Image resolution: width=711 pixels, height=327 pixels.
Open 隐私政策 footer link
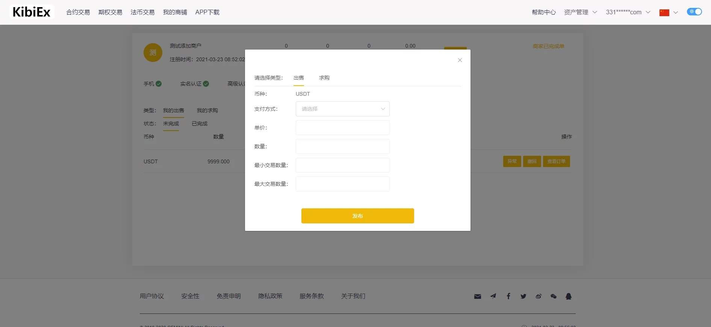point(270,296)
